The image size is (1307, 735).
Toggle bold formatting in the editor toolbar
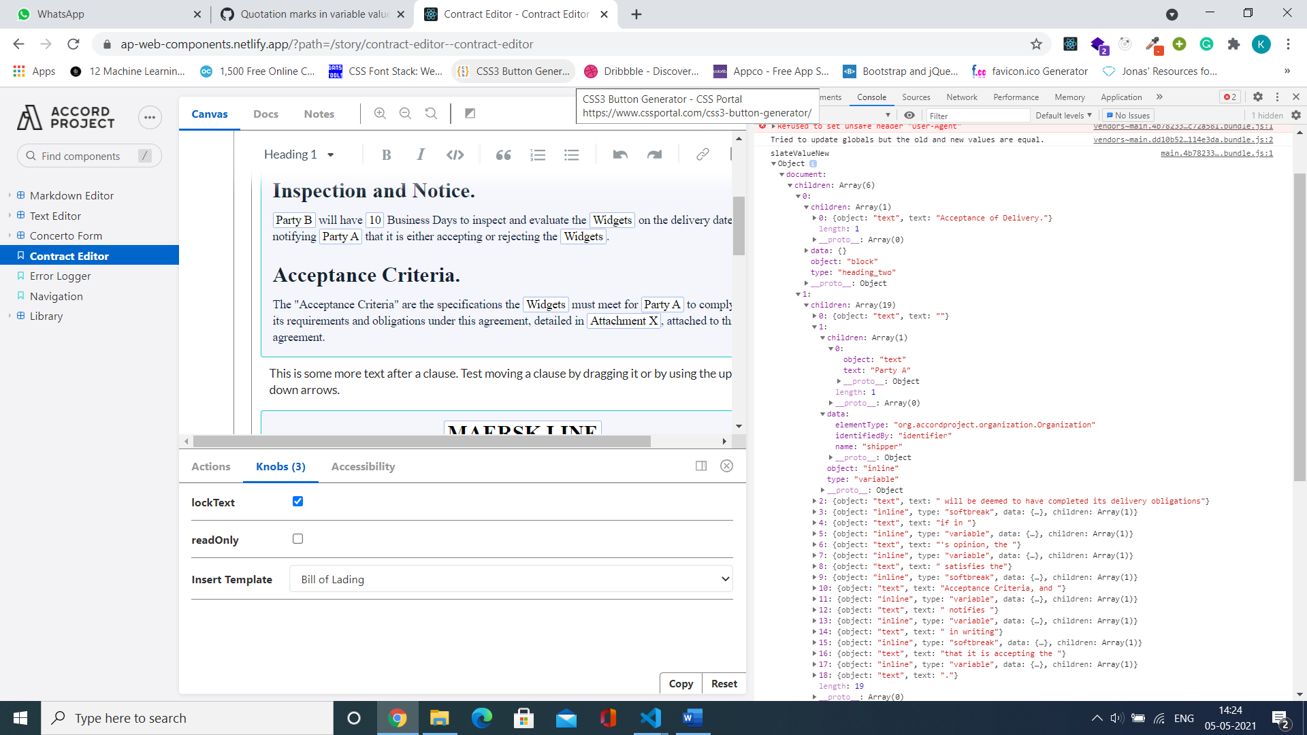pyautogui.click(x=386, y=154)
